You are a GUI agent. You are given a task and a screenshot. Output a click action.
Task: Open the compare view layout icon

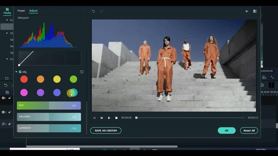tap(255, 11)
